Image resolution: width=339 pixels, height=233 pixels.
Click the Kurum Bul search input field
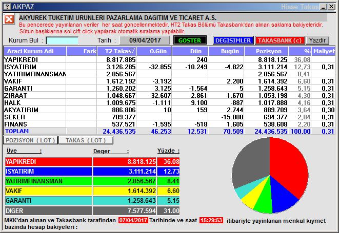click(x=62, y=40)
